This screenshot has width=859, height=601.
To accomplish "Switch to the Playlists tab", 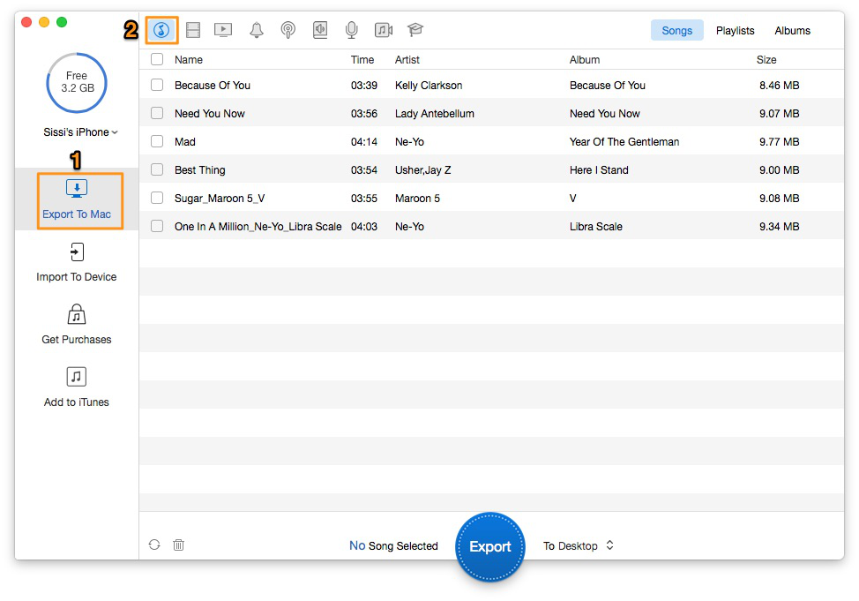I will pyautogui.click(x=736, y=31).
